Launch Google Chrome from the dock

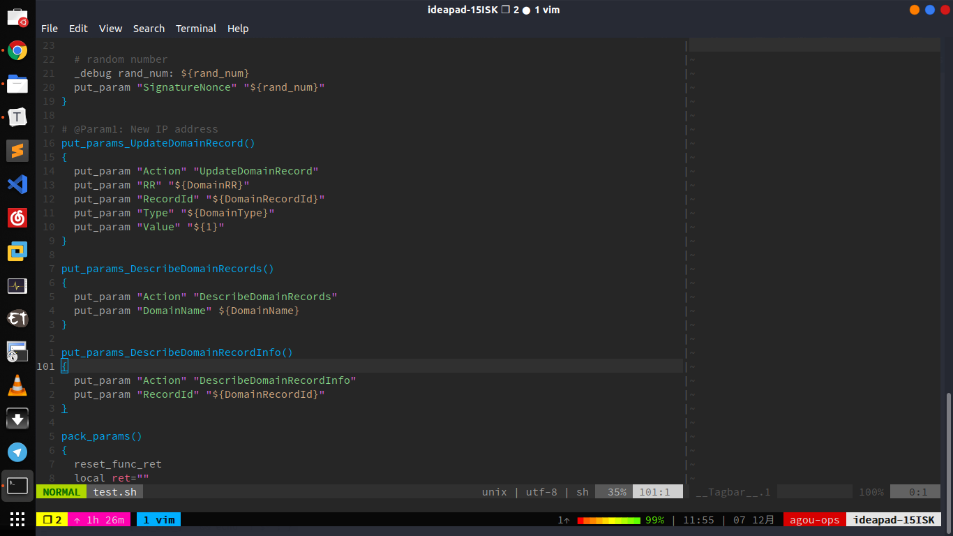pyautogui.click(x=17, y=50)
